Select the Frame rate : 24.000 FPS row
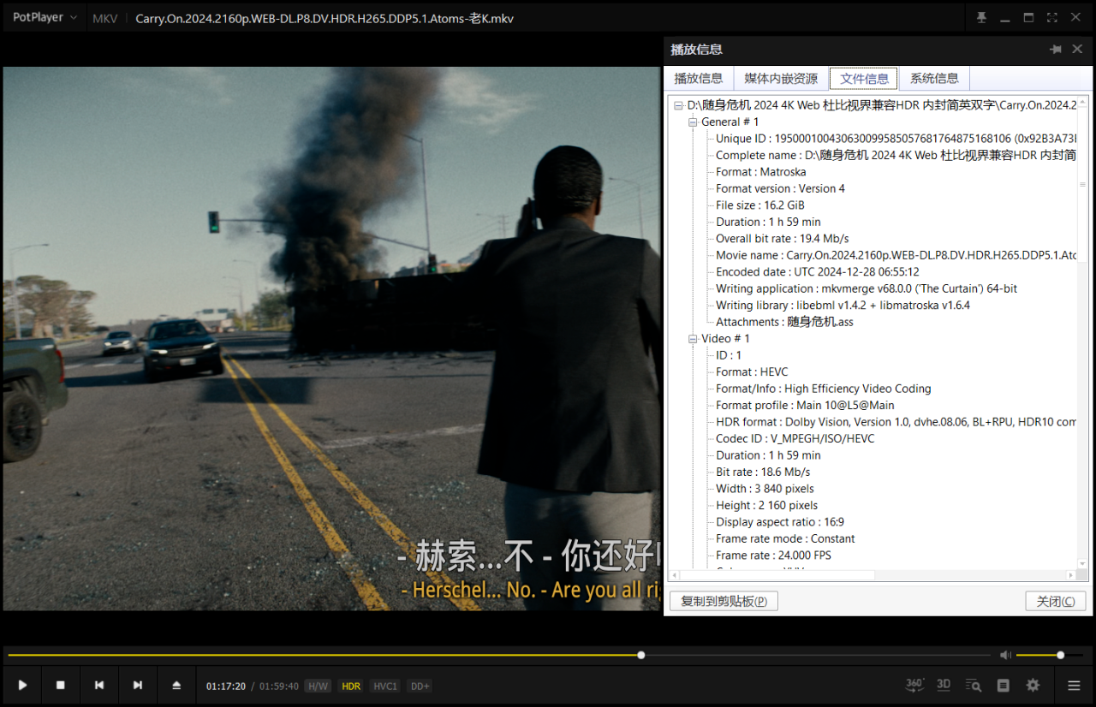 [773, 555]
